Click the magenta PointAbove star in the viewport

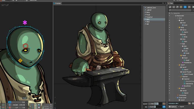point(25,22)
